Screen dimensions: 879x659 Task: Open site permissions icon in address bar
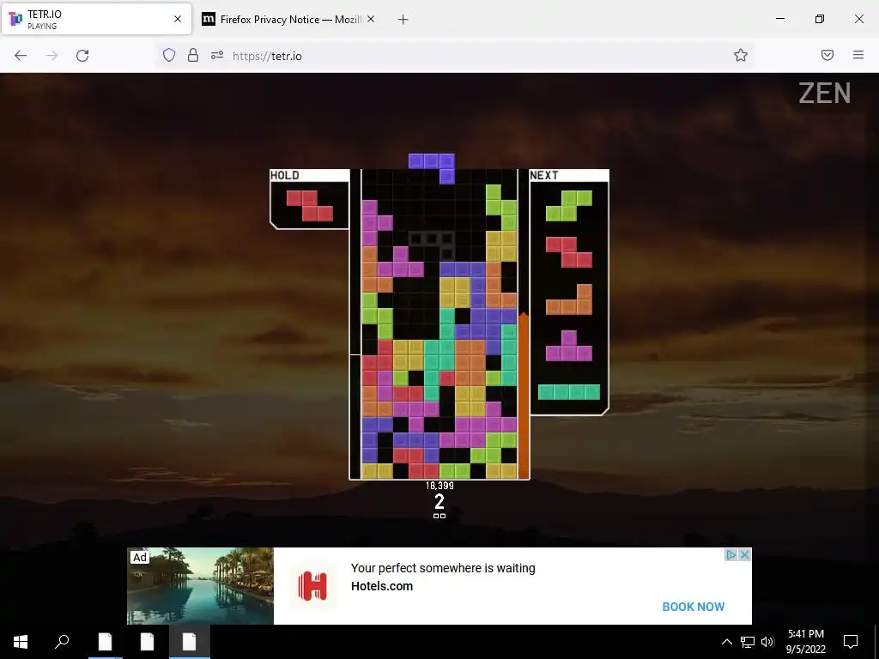pyautogui.click(x=217, y=55)
